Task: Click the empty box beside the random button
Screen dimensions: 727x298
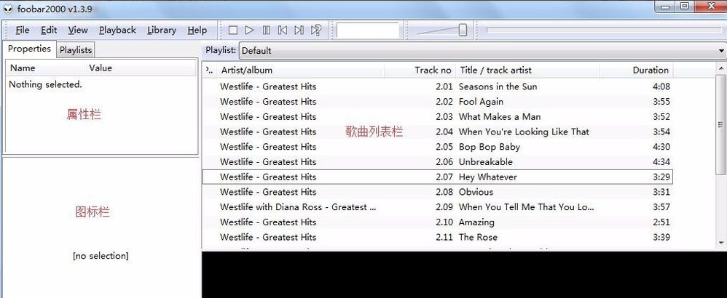Action: point(368,30)
